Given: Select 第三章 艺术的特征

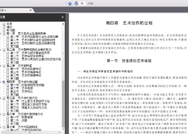Looking at the screenshot, I should (19, 66).
